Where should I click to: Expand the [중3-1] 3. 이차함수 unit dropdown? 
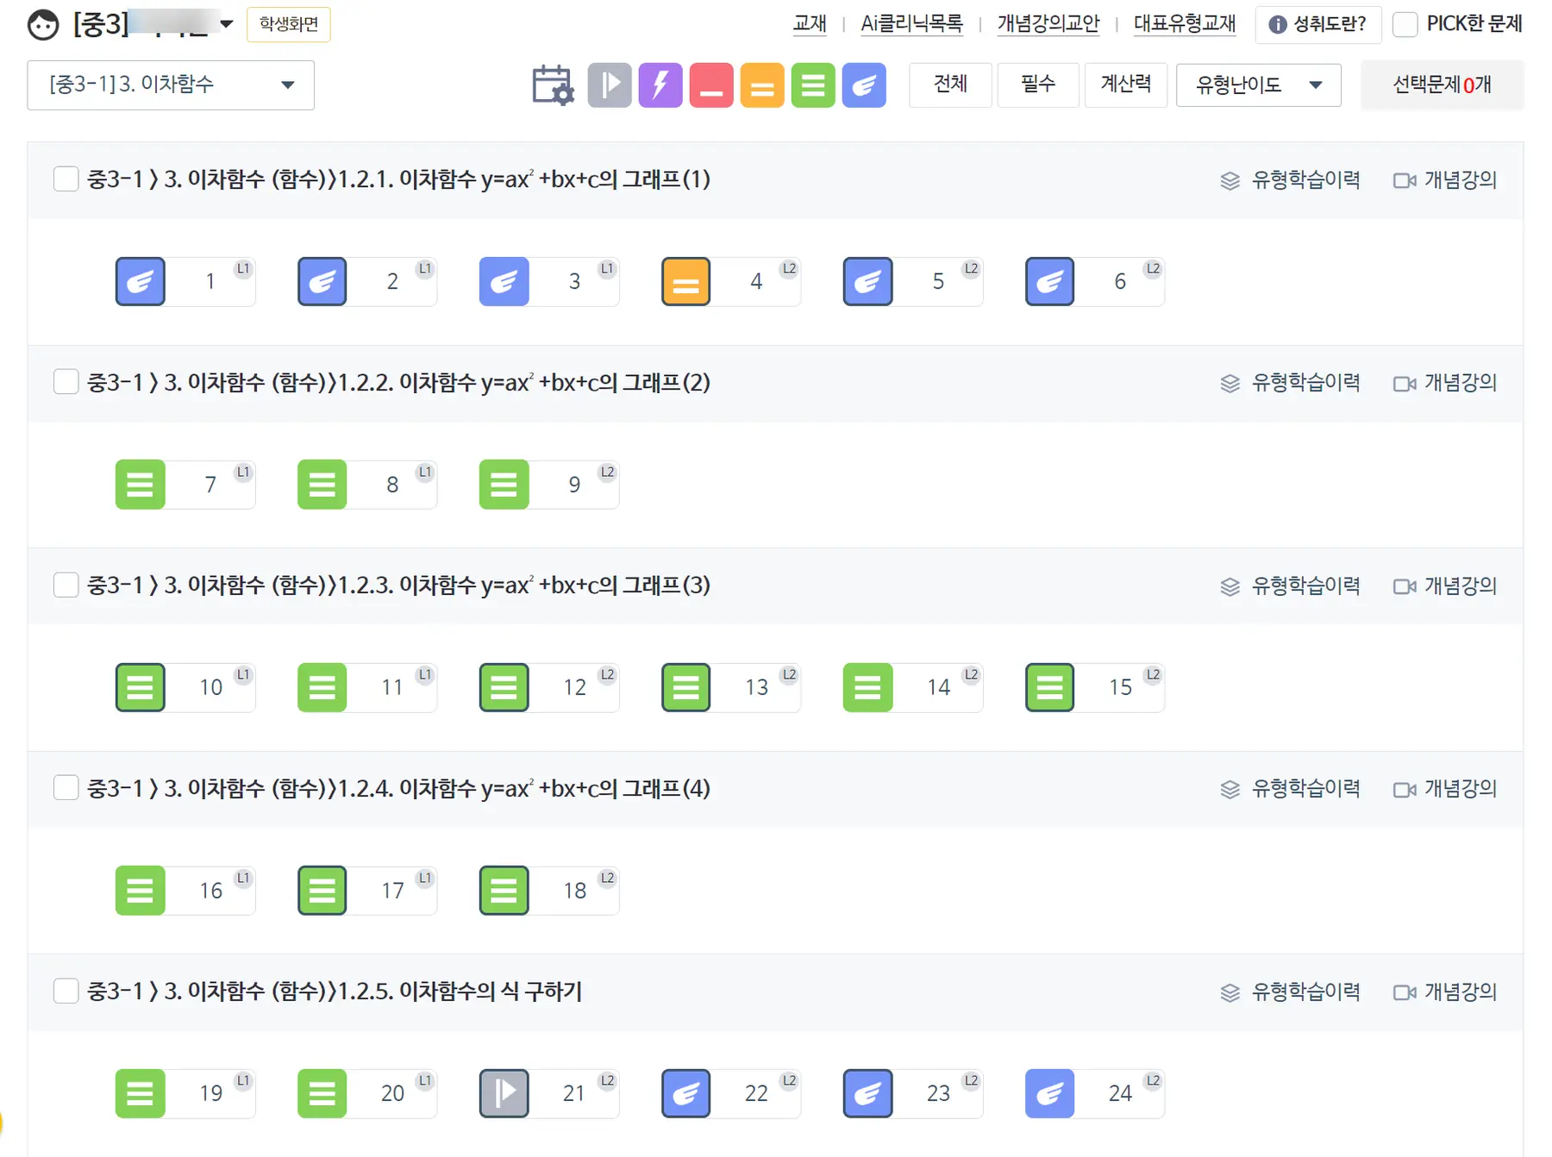pos(171,85)
